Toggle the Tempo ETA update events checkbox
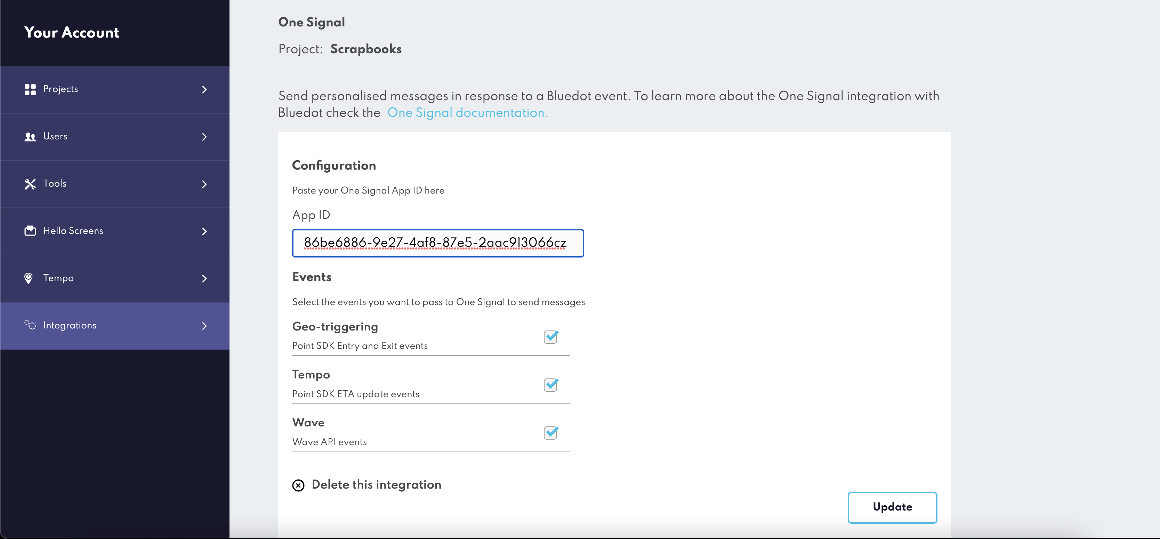This screenshot has height=539, width=1160. coord(551,385)
